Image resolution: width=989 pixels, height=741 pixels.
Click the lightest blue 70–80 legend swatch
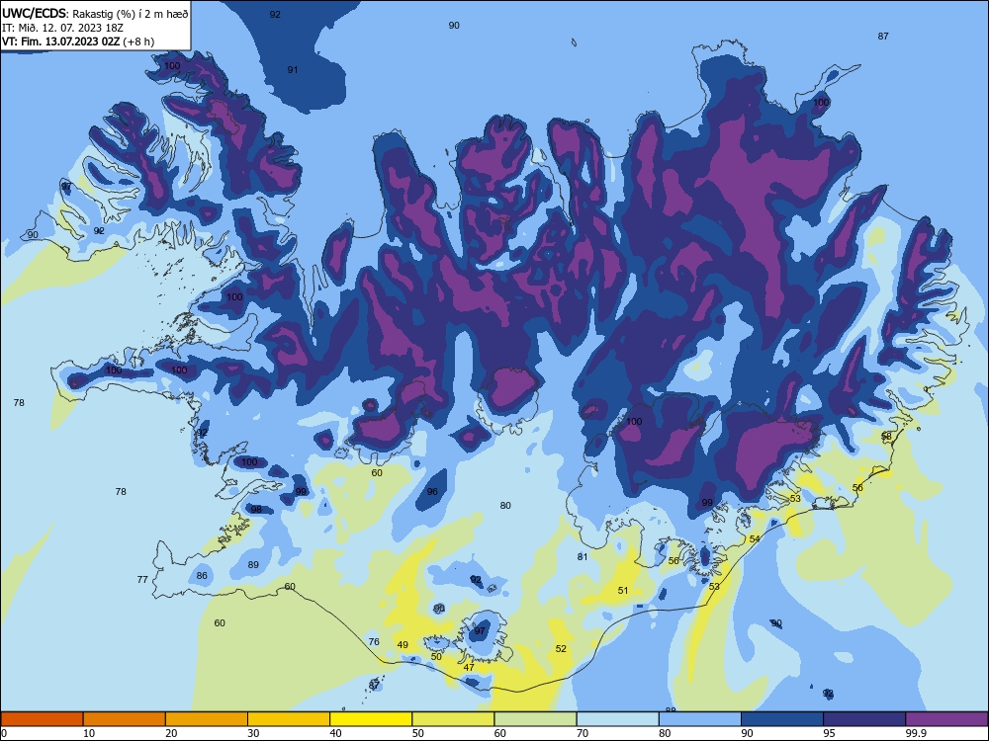(x=617, y=719)
